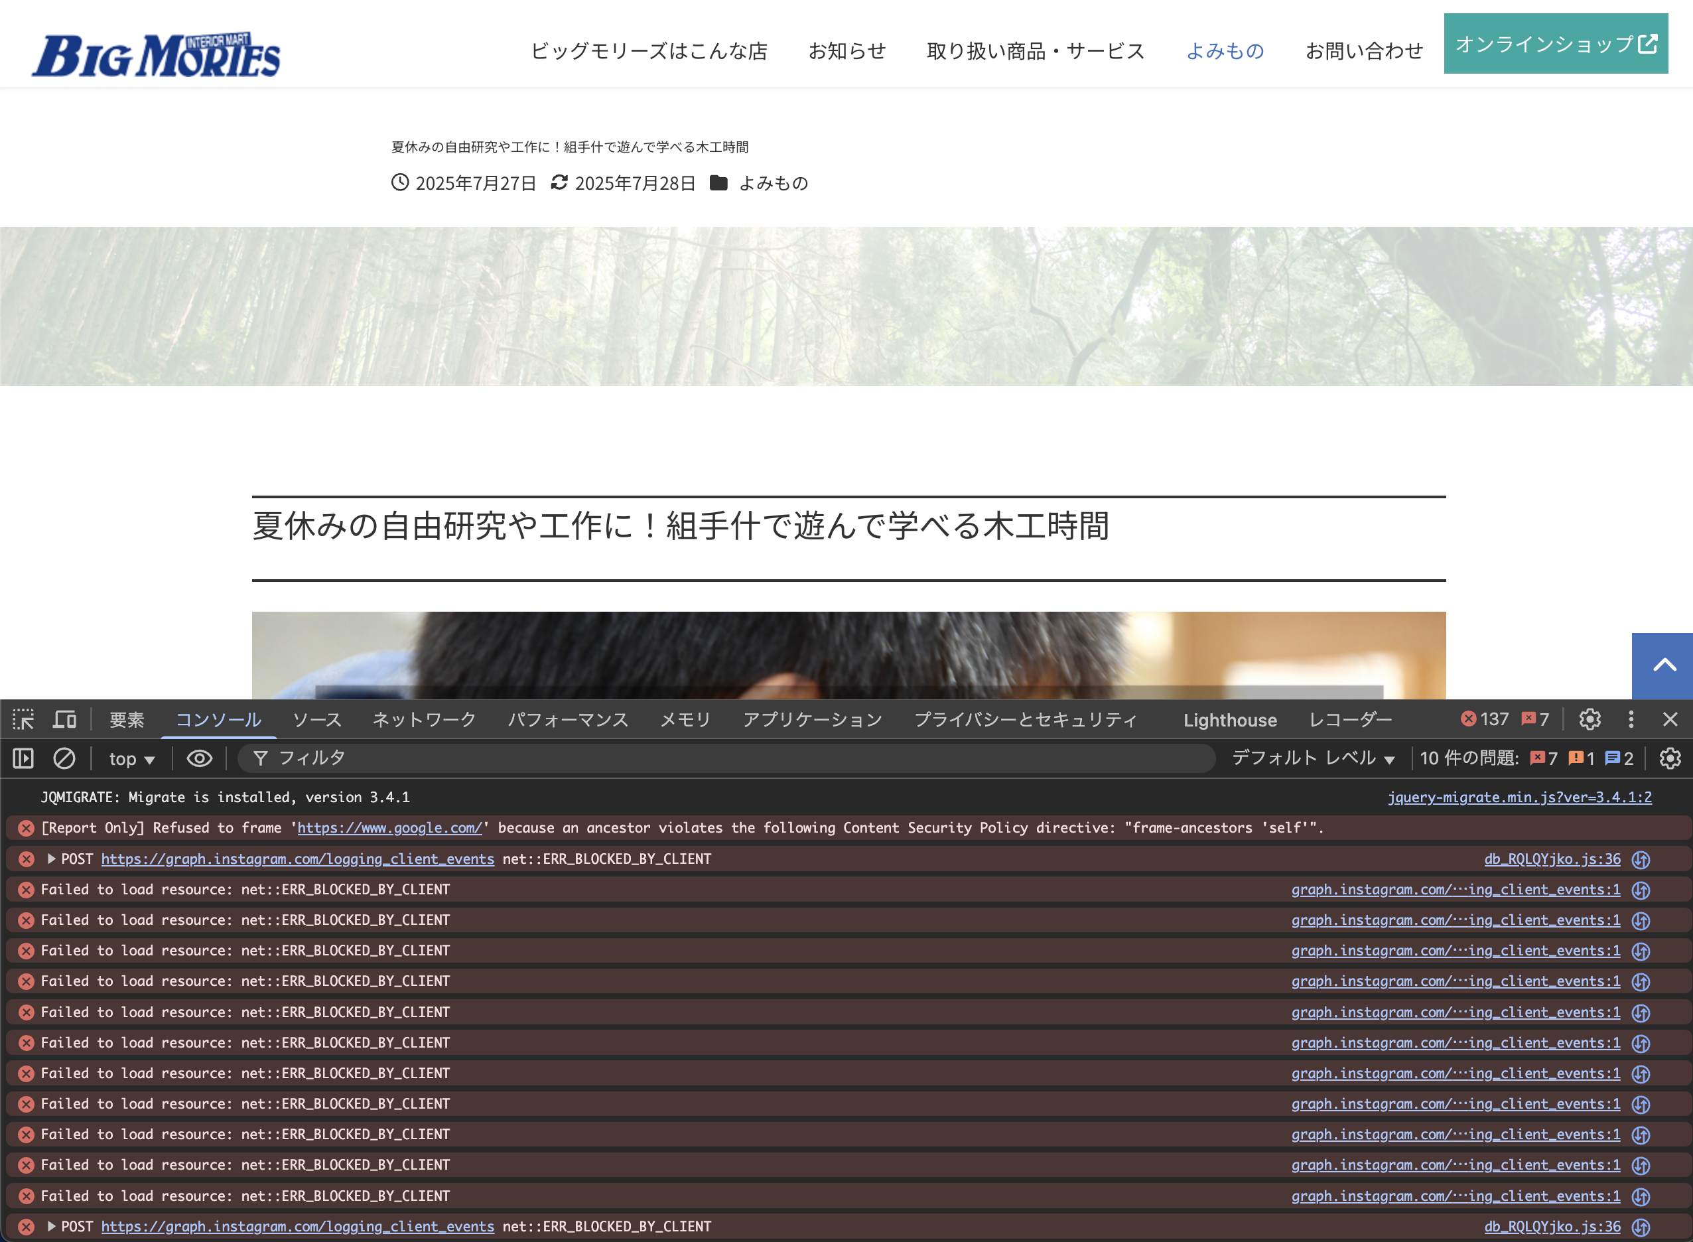
Task: Click the clock icon beside 2025年7月27日
Action: [x=400, y=182]
